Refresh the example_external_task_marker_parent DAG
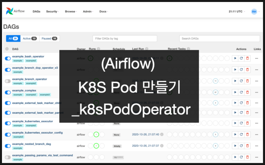The image size is (265, 165). (241, 113)
